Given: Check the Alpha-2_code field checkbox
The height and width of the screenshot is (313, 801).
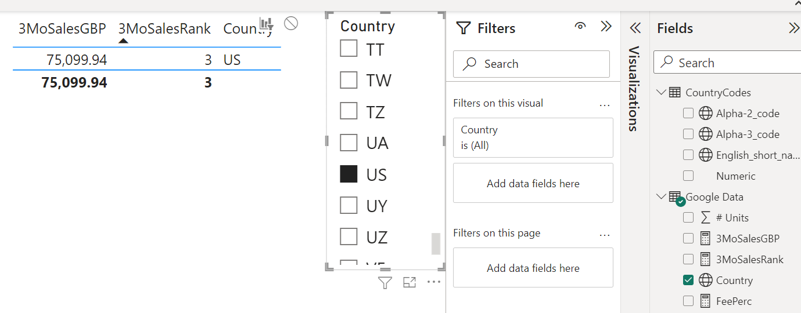Looking at the screenshot, I should [688, 113].
